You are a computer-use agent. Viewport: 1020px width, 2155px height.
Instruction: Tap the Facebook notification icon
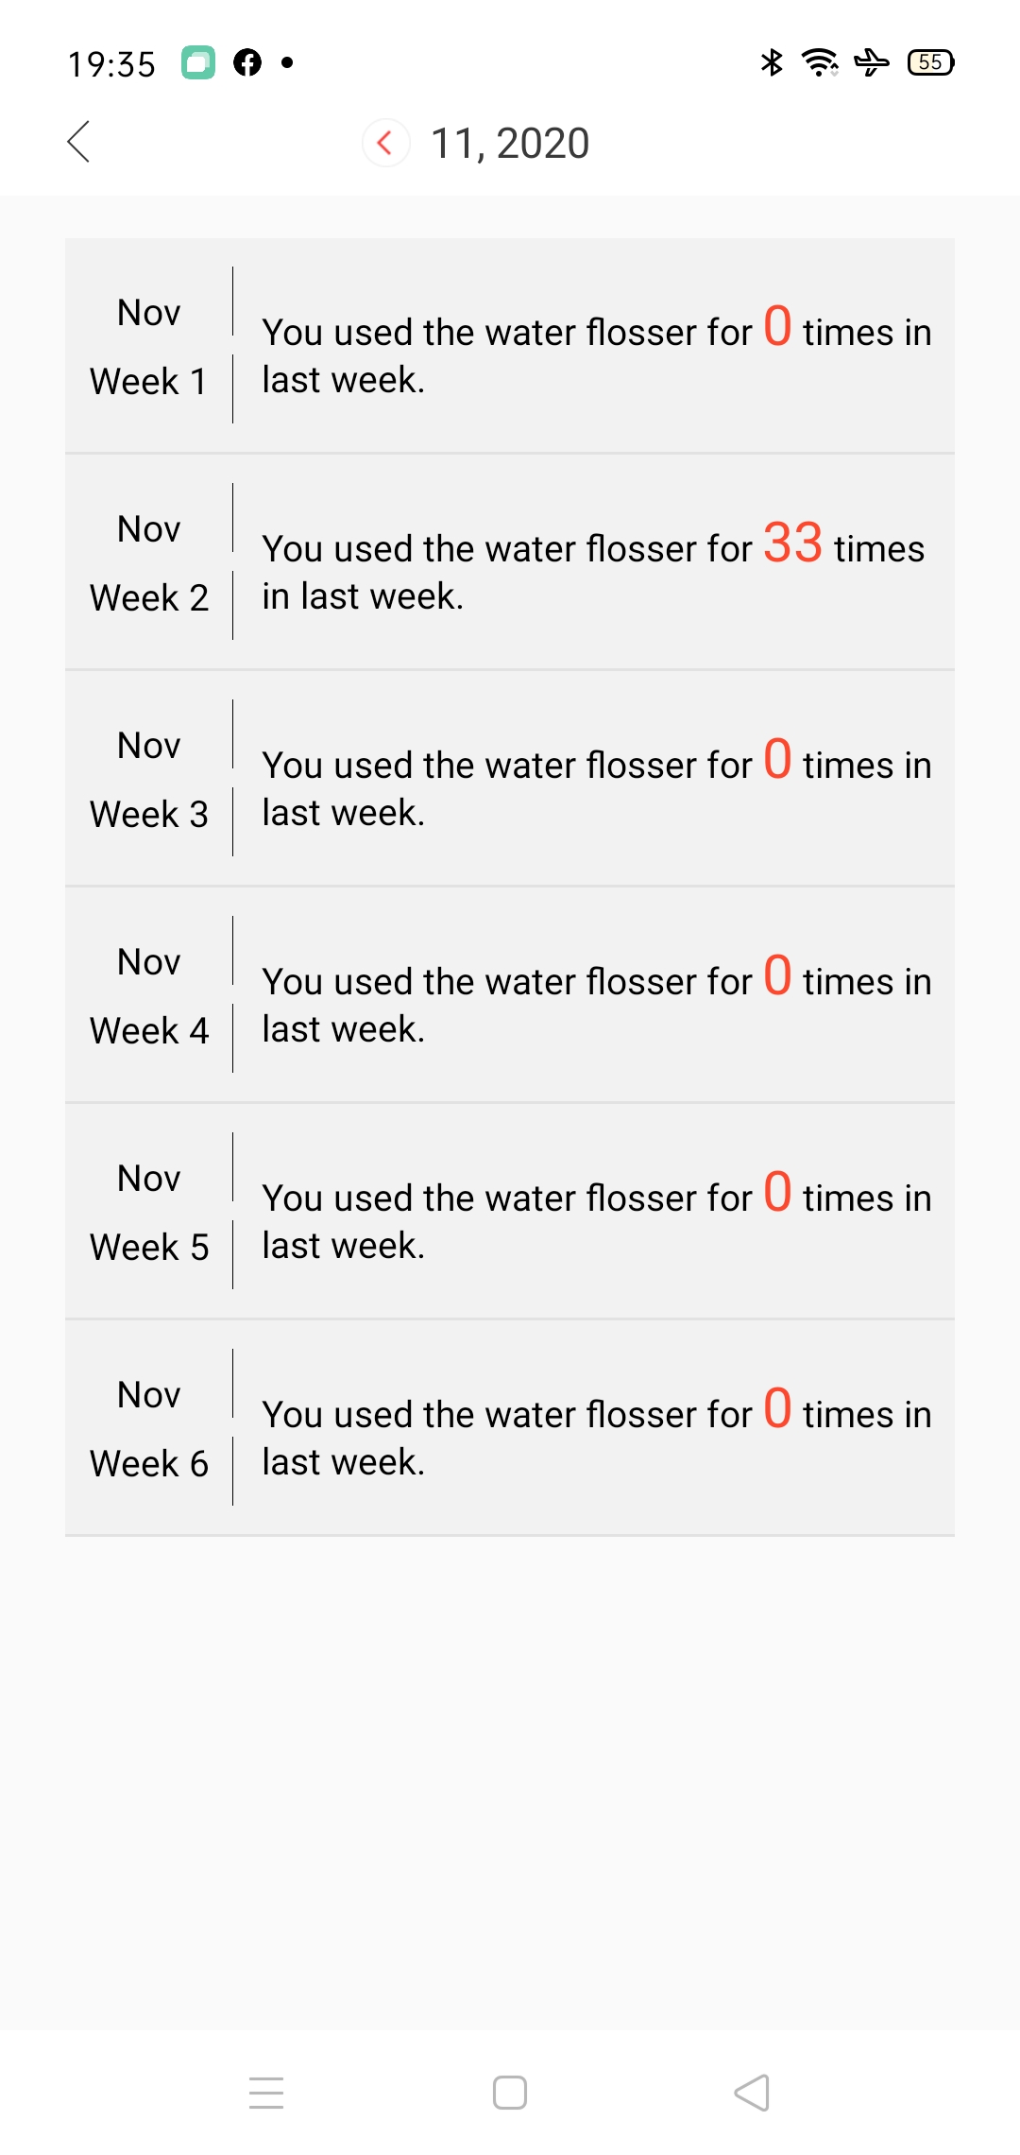click(247, 62)
